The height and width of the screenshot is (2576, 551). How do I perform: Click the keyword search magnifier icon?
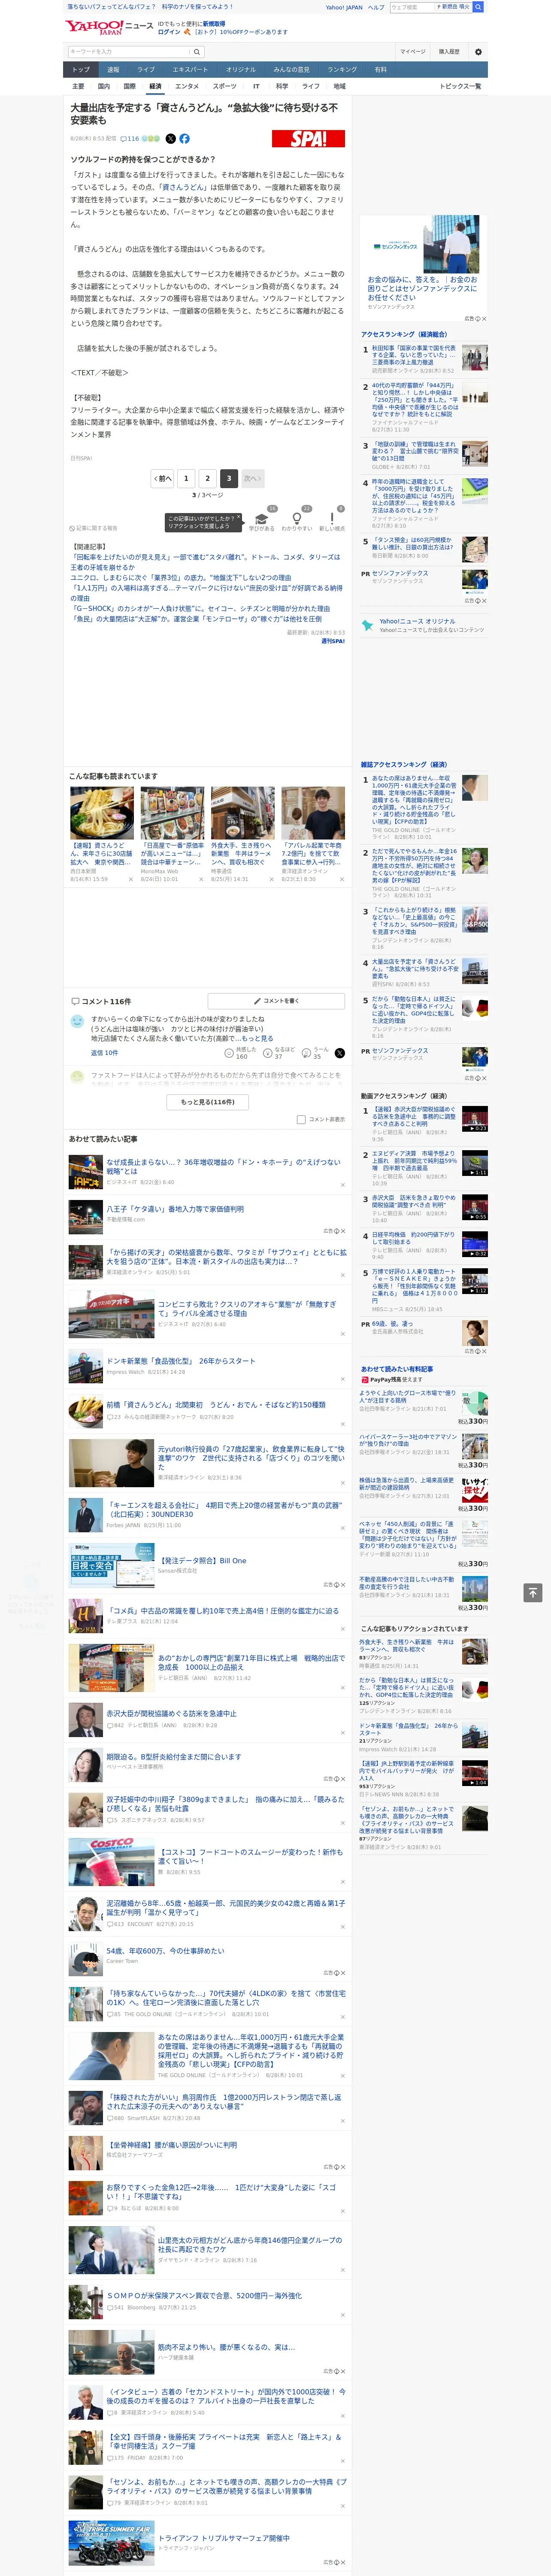click(197, 51)
